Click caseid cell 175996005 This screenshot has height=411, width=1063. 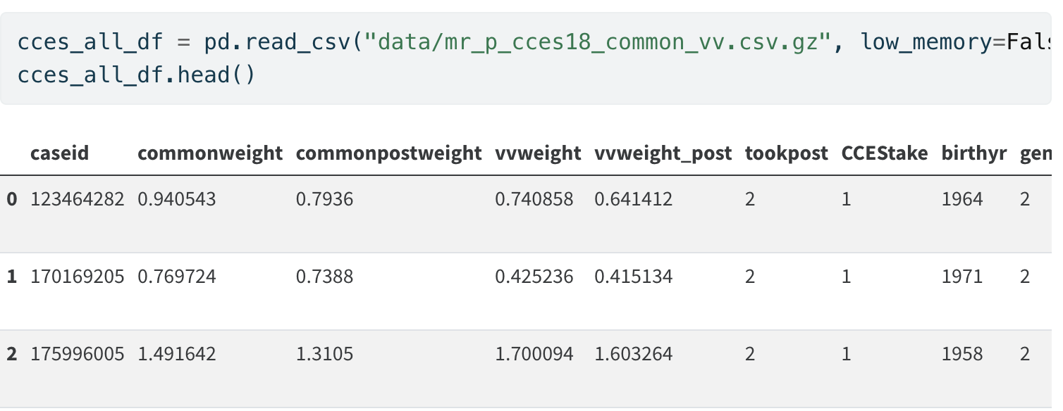(78, 353)
